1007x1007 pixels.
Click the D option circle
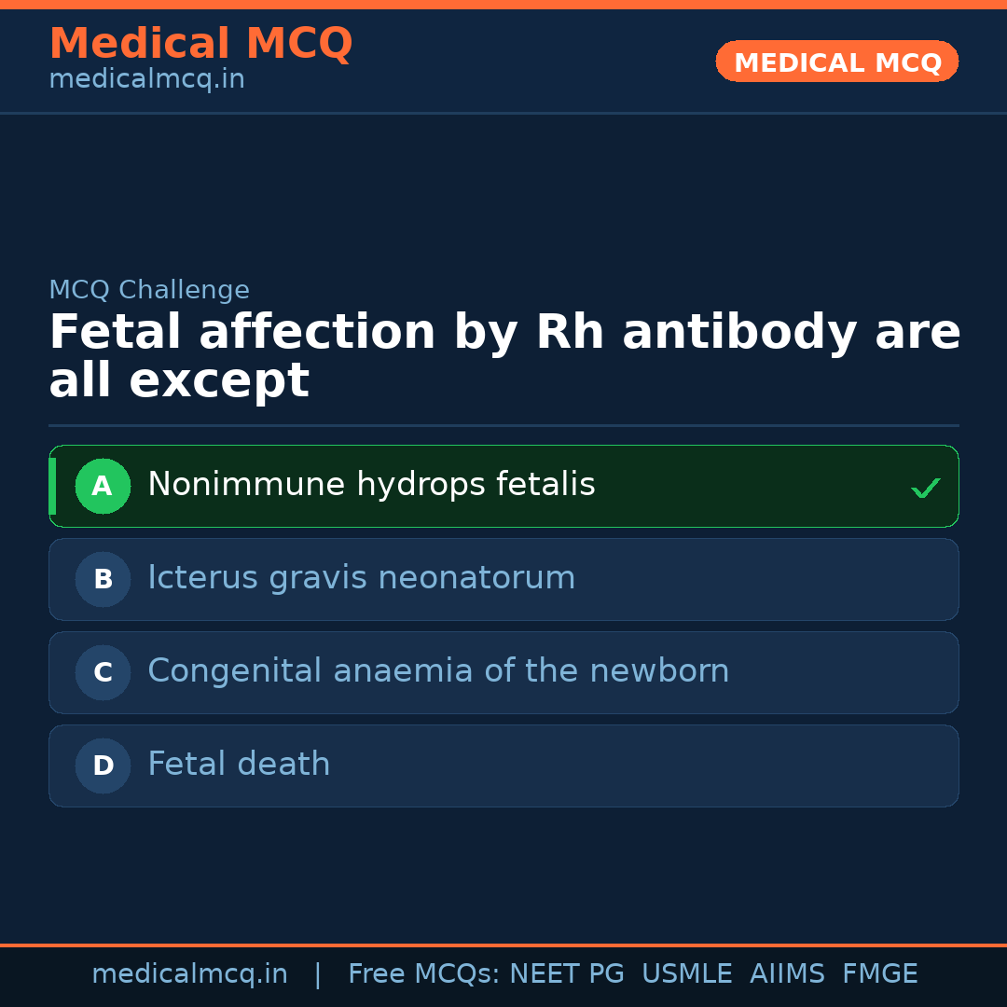tap(103, 766)
